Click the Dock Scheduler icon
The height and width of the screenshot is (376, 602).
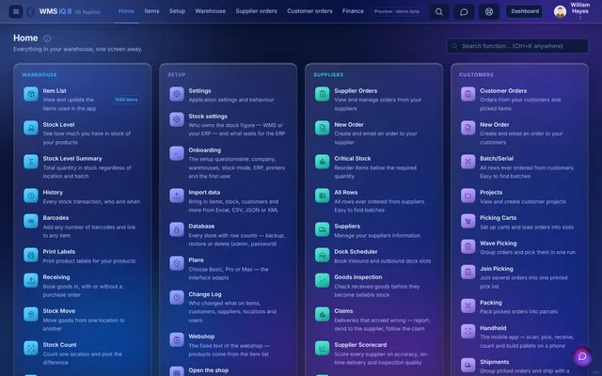click(322, 255)
